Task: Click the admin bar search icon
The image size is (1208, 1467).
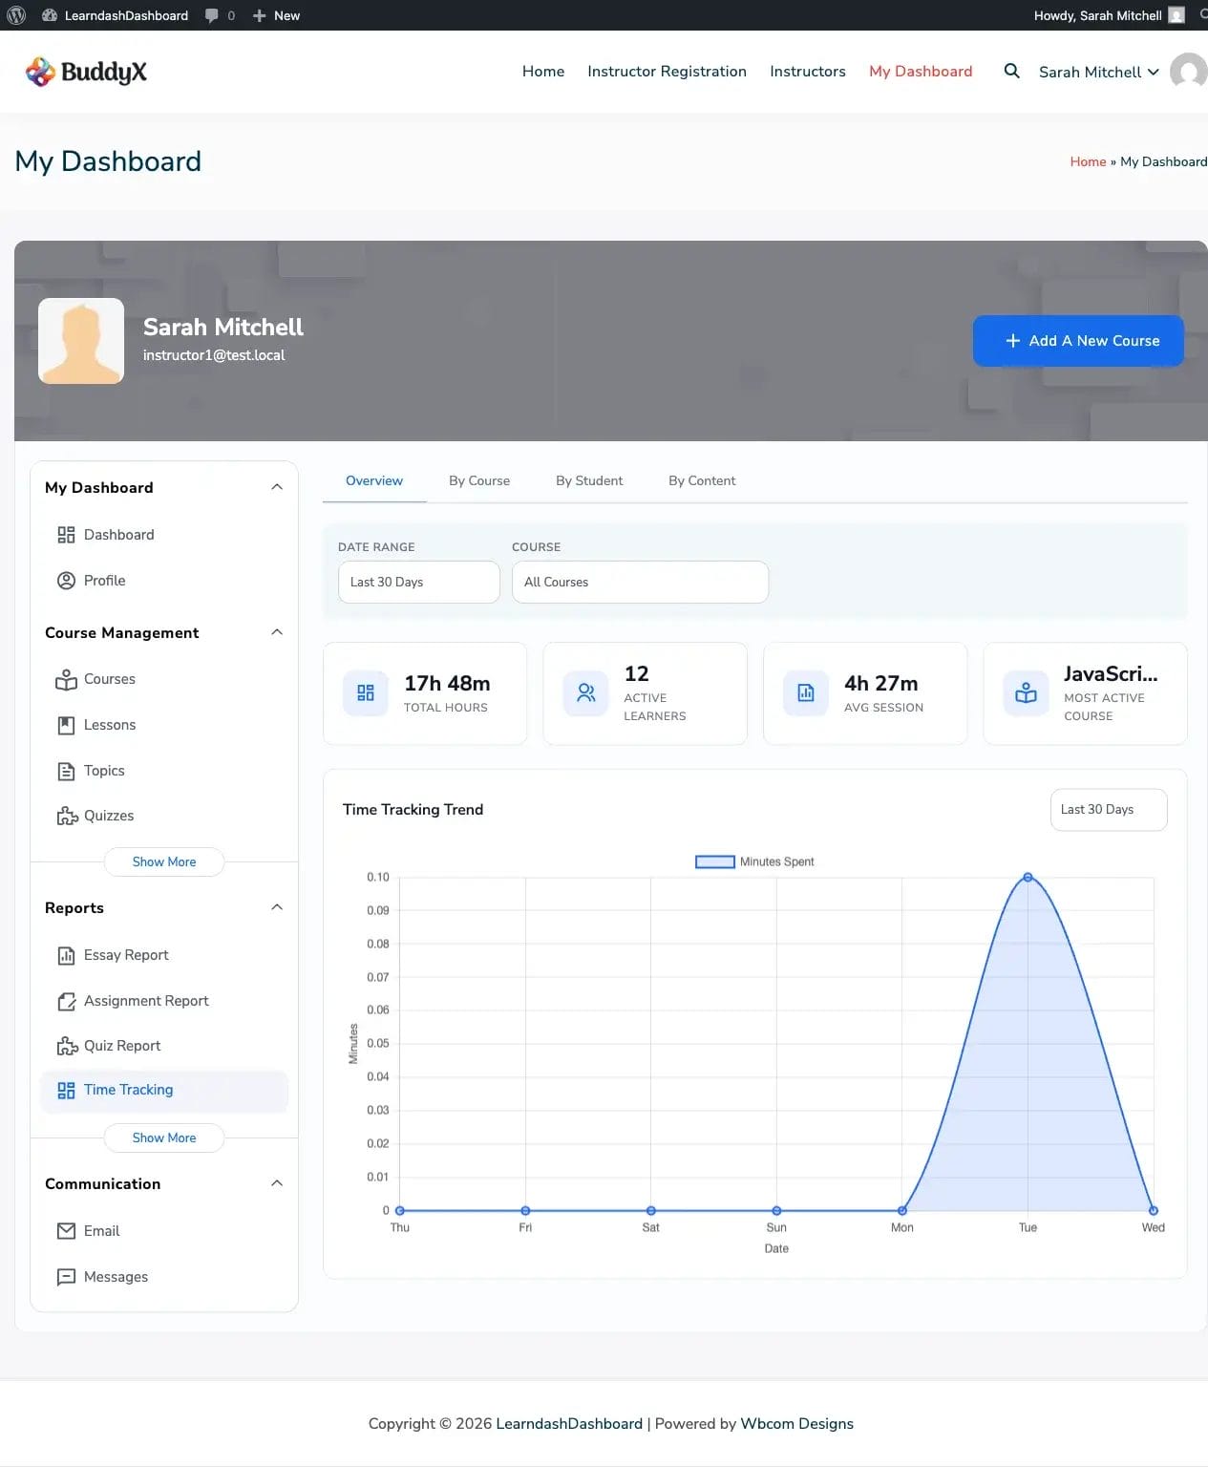Action: point(1203,15)
